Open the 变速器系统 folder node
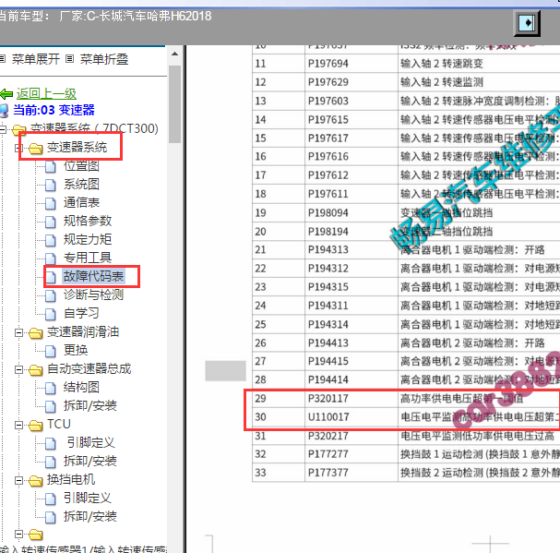The image size is (560, 553). pyautogui.click(x=77, y=148)
